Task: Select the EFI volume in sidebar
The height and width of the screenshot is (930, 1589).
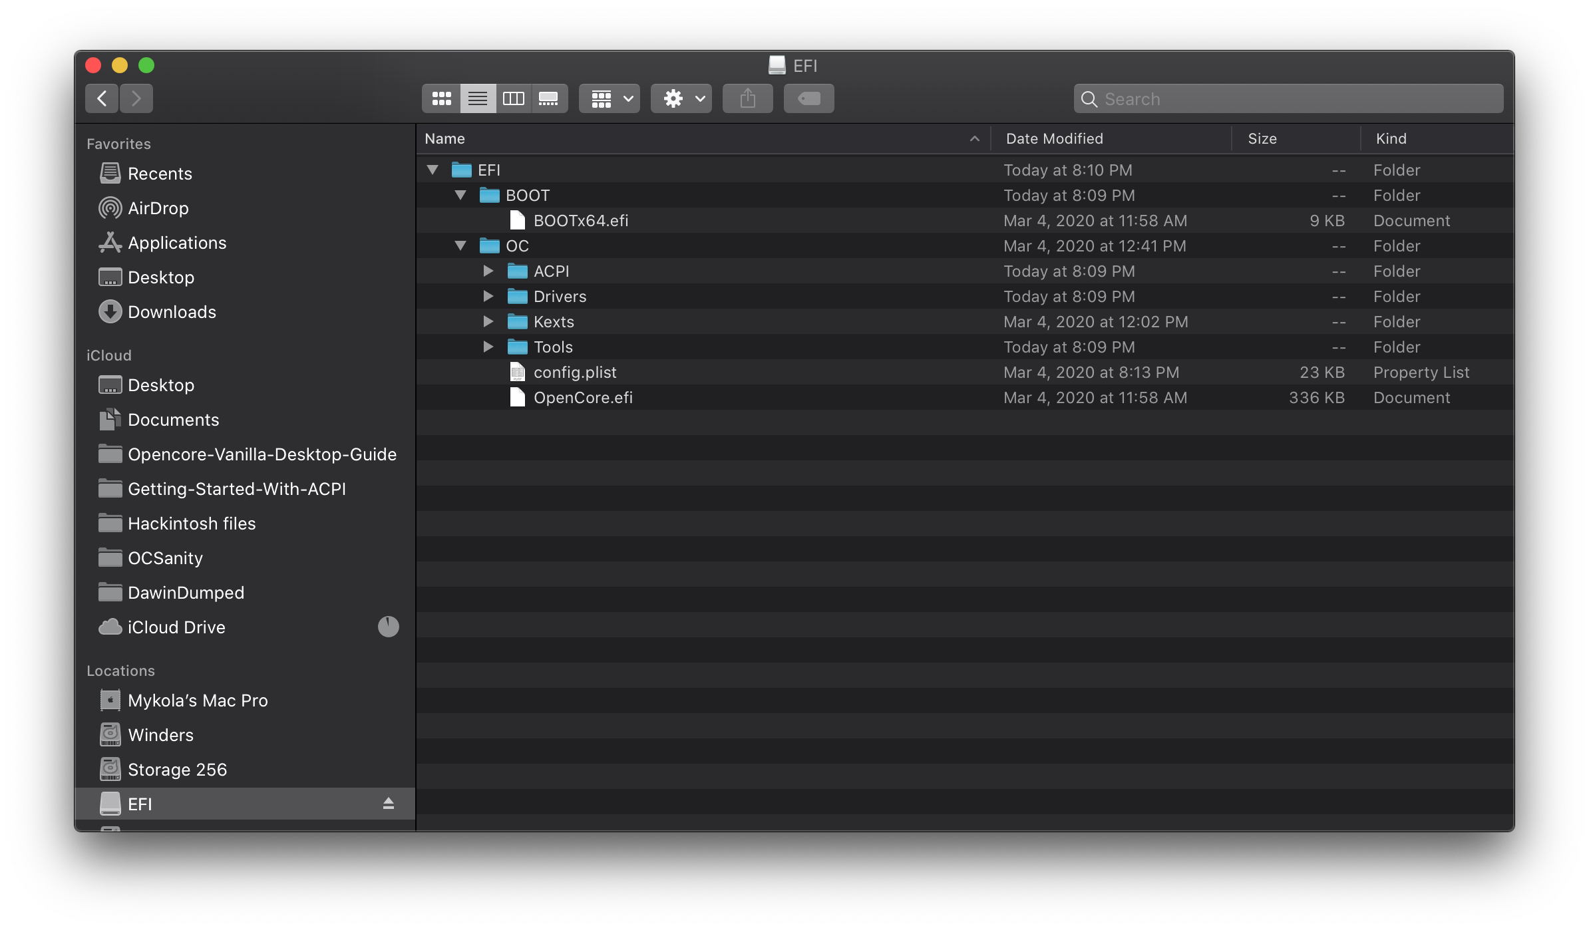Action: click(x=138, y=803)
